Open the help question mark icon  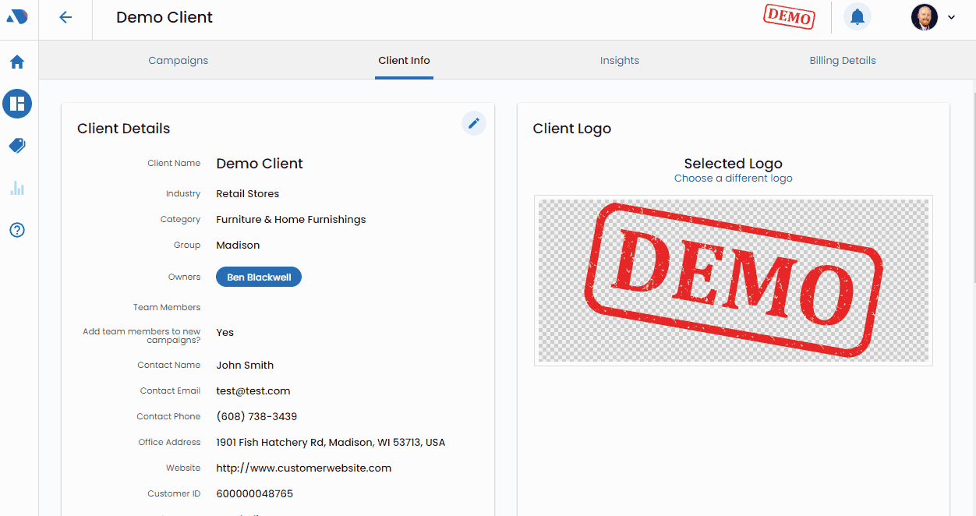click(x=17, y=230)
